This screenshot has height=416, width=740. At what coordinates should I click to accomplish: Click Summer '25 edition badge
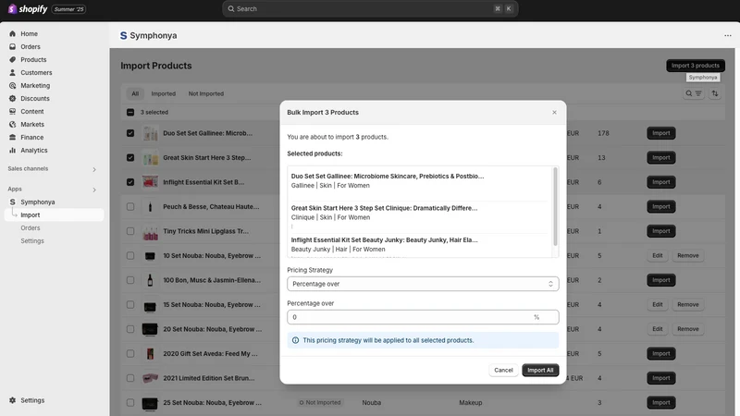click(x=68, y=9)
